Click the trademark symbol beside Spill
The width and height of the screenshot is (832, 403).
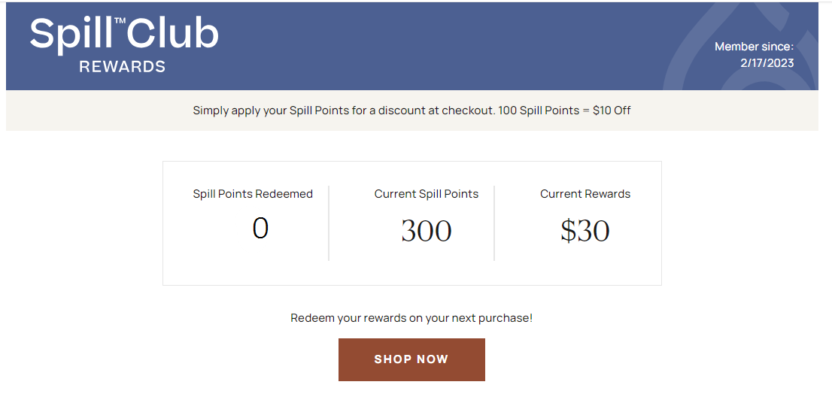click(120, 20)
